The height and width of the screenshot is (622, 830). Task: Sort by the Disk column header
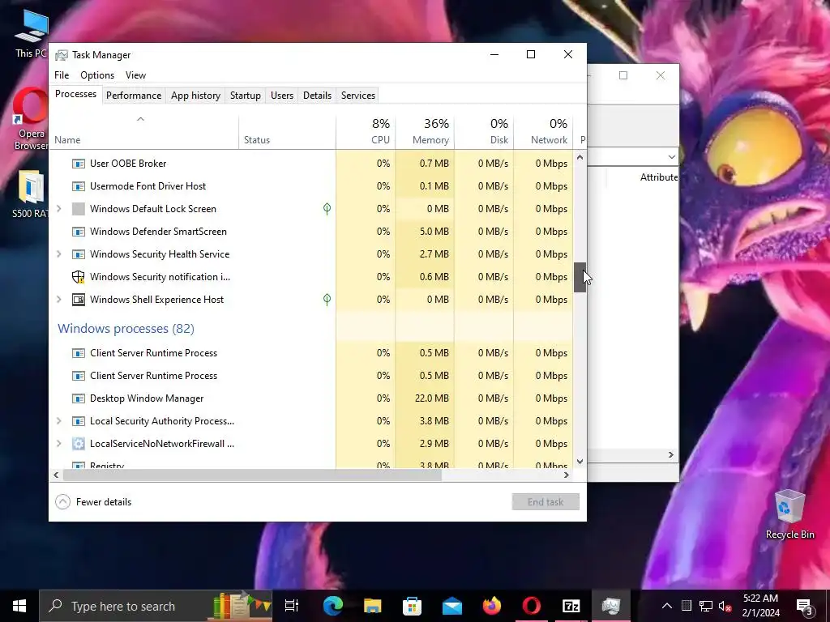485,132
